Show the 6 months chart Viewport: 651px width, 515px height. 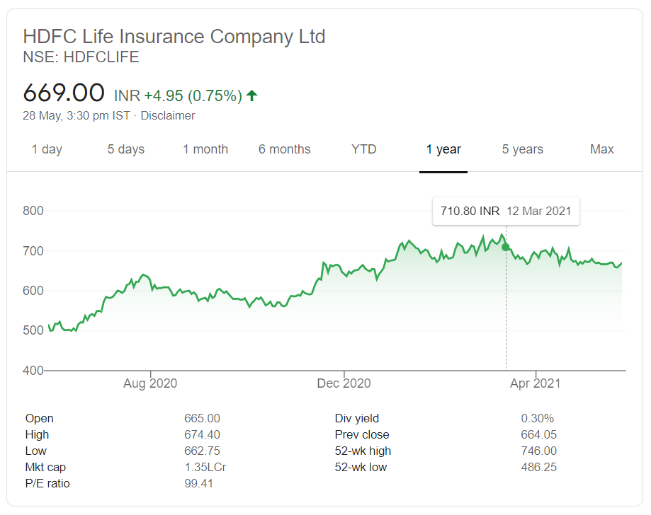(284, 149)
